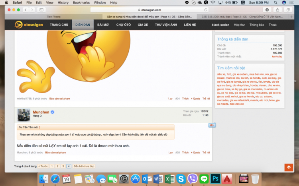
Task: Open THƯ VIỆN ẢNH nav item
Action: coord(166,25)
